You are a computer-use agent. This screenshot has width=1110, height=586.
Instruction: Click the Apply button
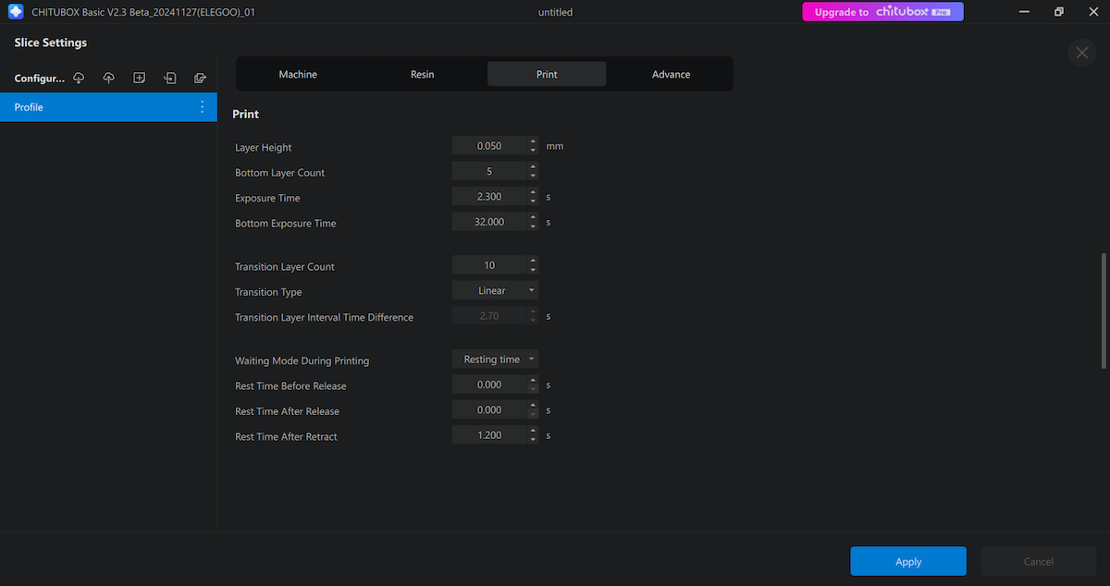click(908, 561)
